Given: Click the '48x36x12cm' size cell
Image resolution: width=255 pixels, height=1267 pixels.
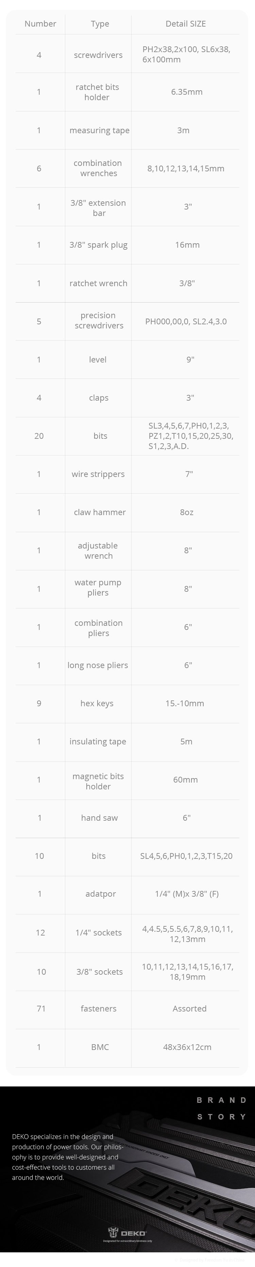Looking at the screenshot, I should pyautogui.click(x=187, y=1047).
